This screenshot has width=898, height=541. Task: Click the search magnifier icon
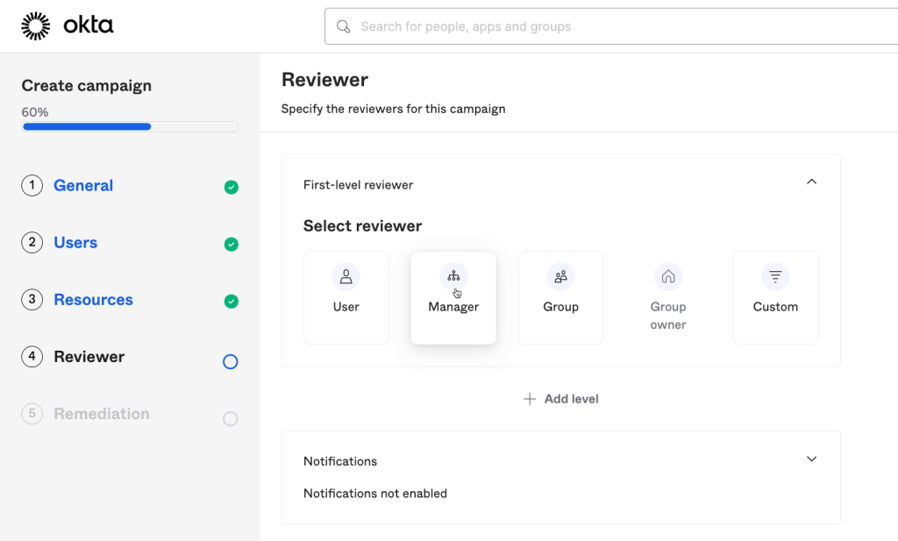click(x=344, y=27)
